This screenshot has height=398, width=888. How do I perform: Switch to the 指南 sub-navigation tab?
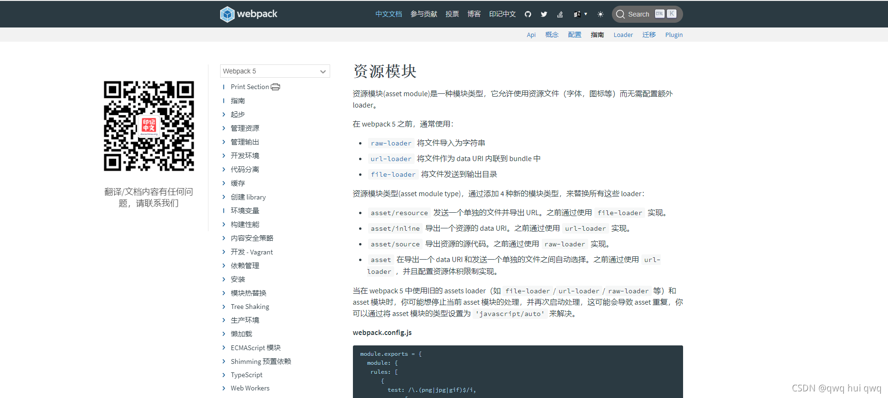pyautogui.click(x=597, y=35)
